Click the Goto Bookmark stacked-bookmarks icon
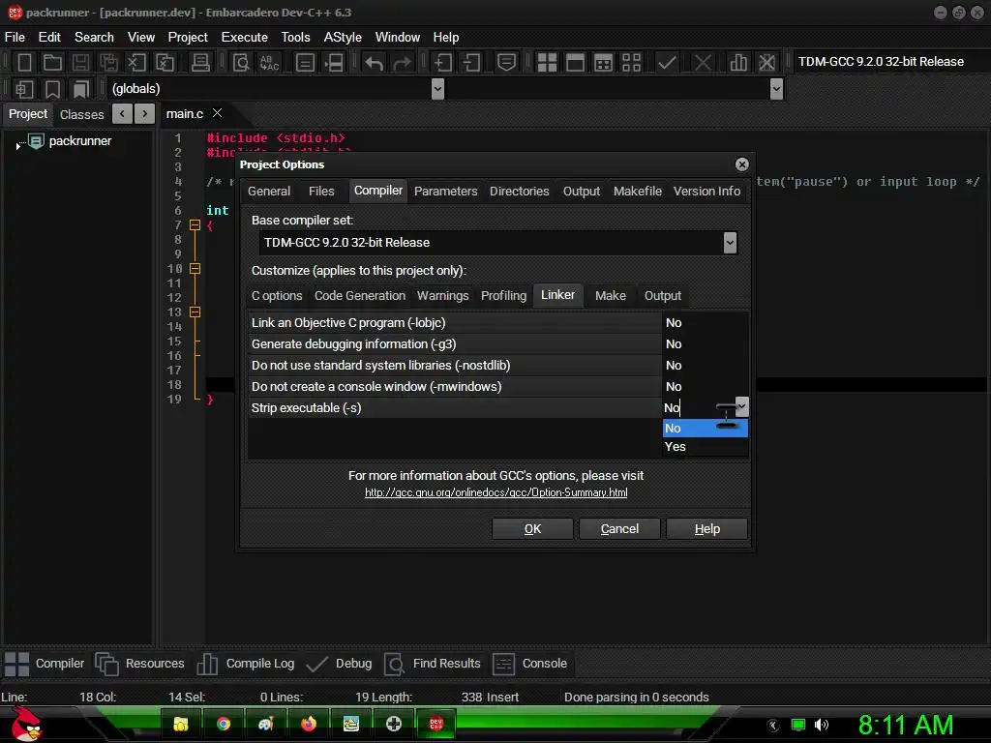The height and width of the screenshot is (743, 991). [81, 89]
